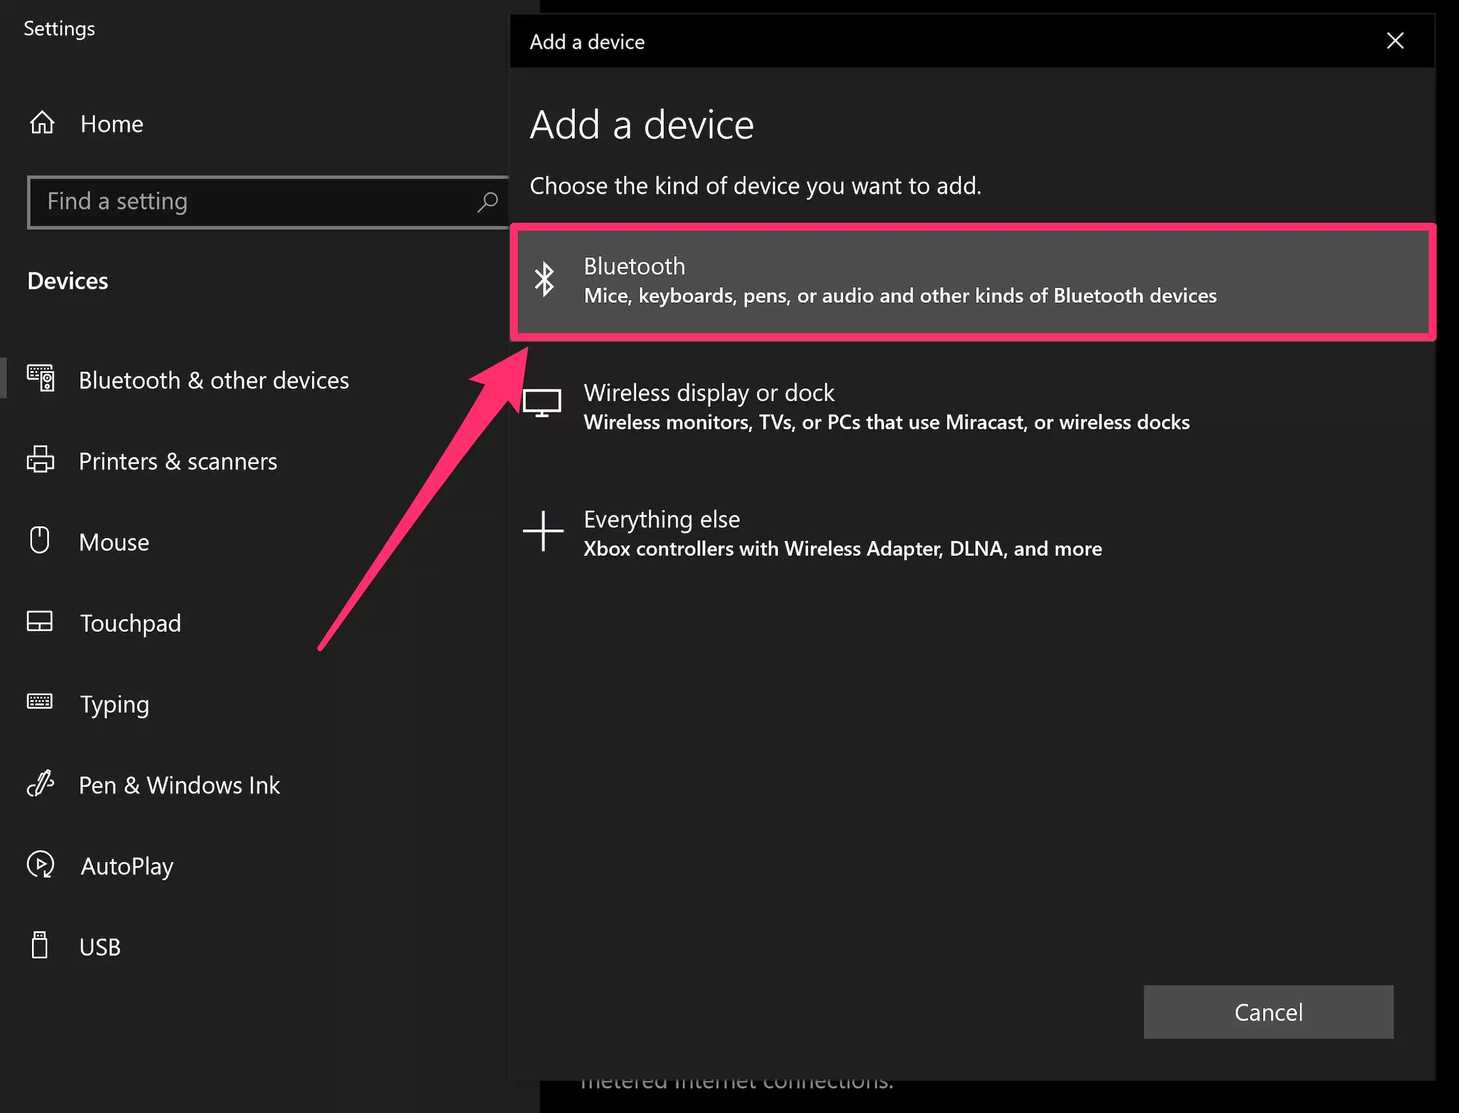
Task: Click the Home house icon
Action: click(41, 123)
